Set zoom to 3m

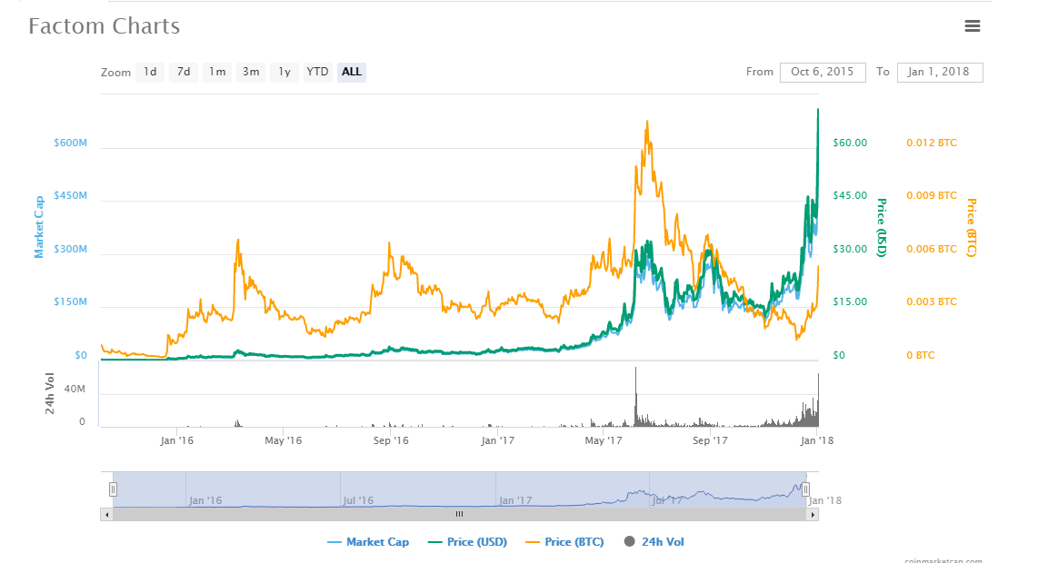(x=251, y=72)
